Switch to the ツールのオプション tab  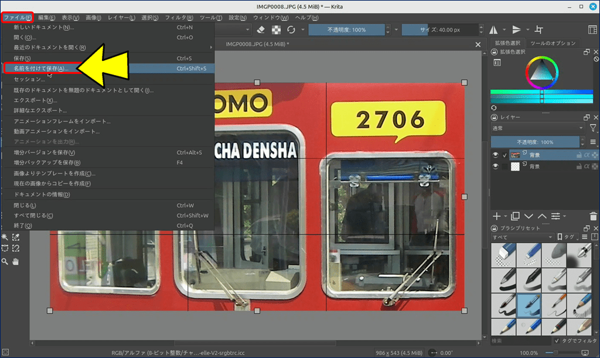coord(553,43)
